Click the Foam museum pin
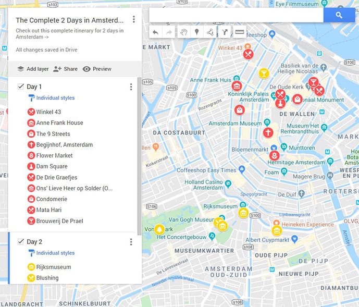The width and height of the screenshot is (359, 307). [x=284, y=171]
